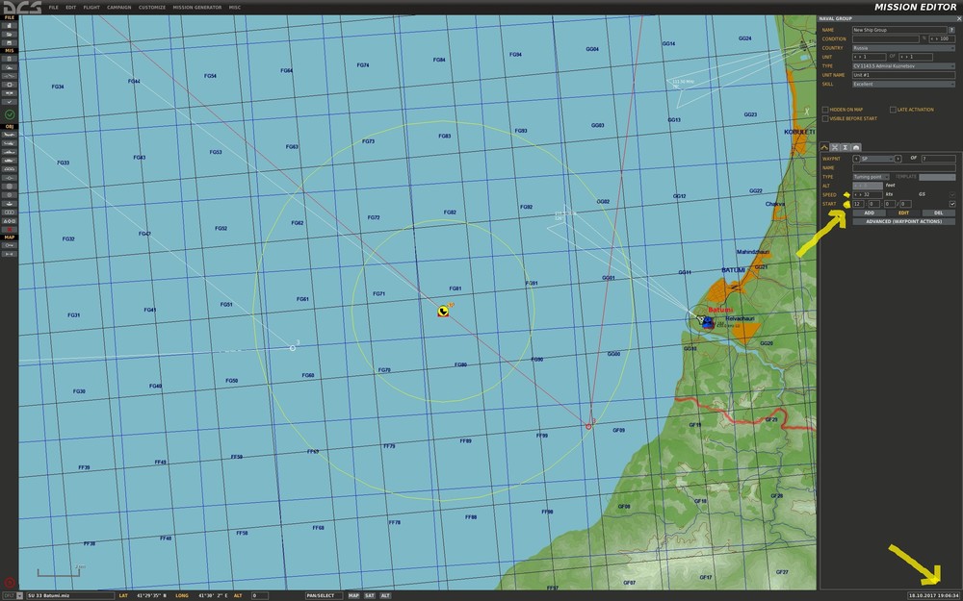Open the FILE menu
Viewport: 963px width, 601px height.
click(53, 8)
